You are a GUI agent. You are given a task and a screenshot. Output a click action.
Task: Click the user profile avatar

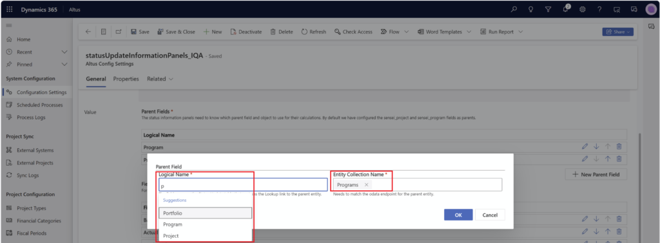click(x=651, y=9)
